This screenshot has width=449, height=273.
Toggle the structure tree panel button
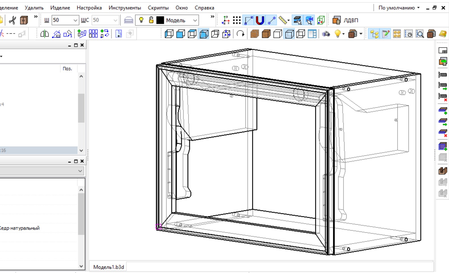pyautogui.click(x=374, y=34)
